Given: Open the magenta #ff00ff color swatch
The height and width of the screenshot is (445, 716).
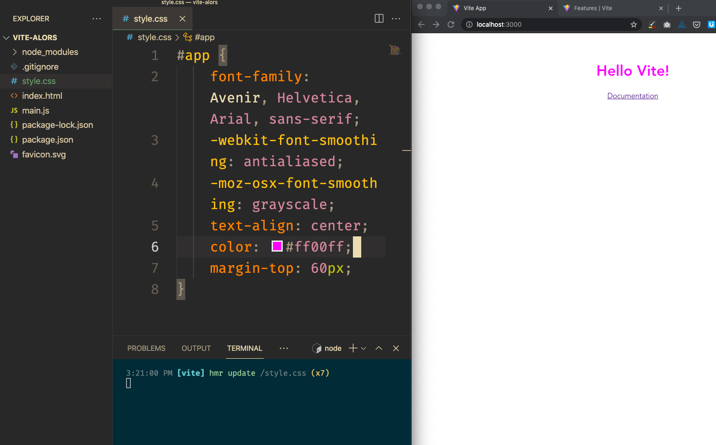Looking at the screenshot, I should (277, 246).
